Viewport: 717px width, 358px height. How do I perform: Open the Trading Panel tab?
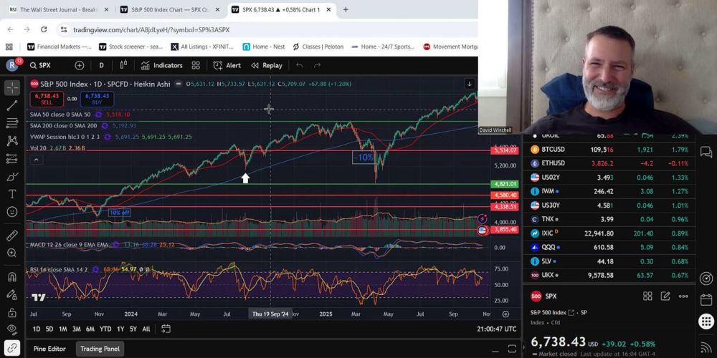click(99, 349)
